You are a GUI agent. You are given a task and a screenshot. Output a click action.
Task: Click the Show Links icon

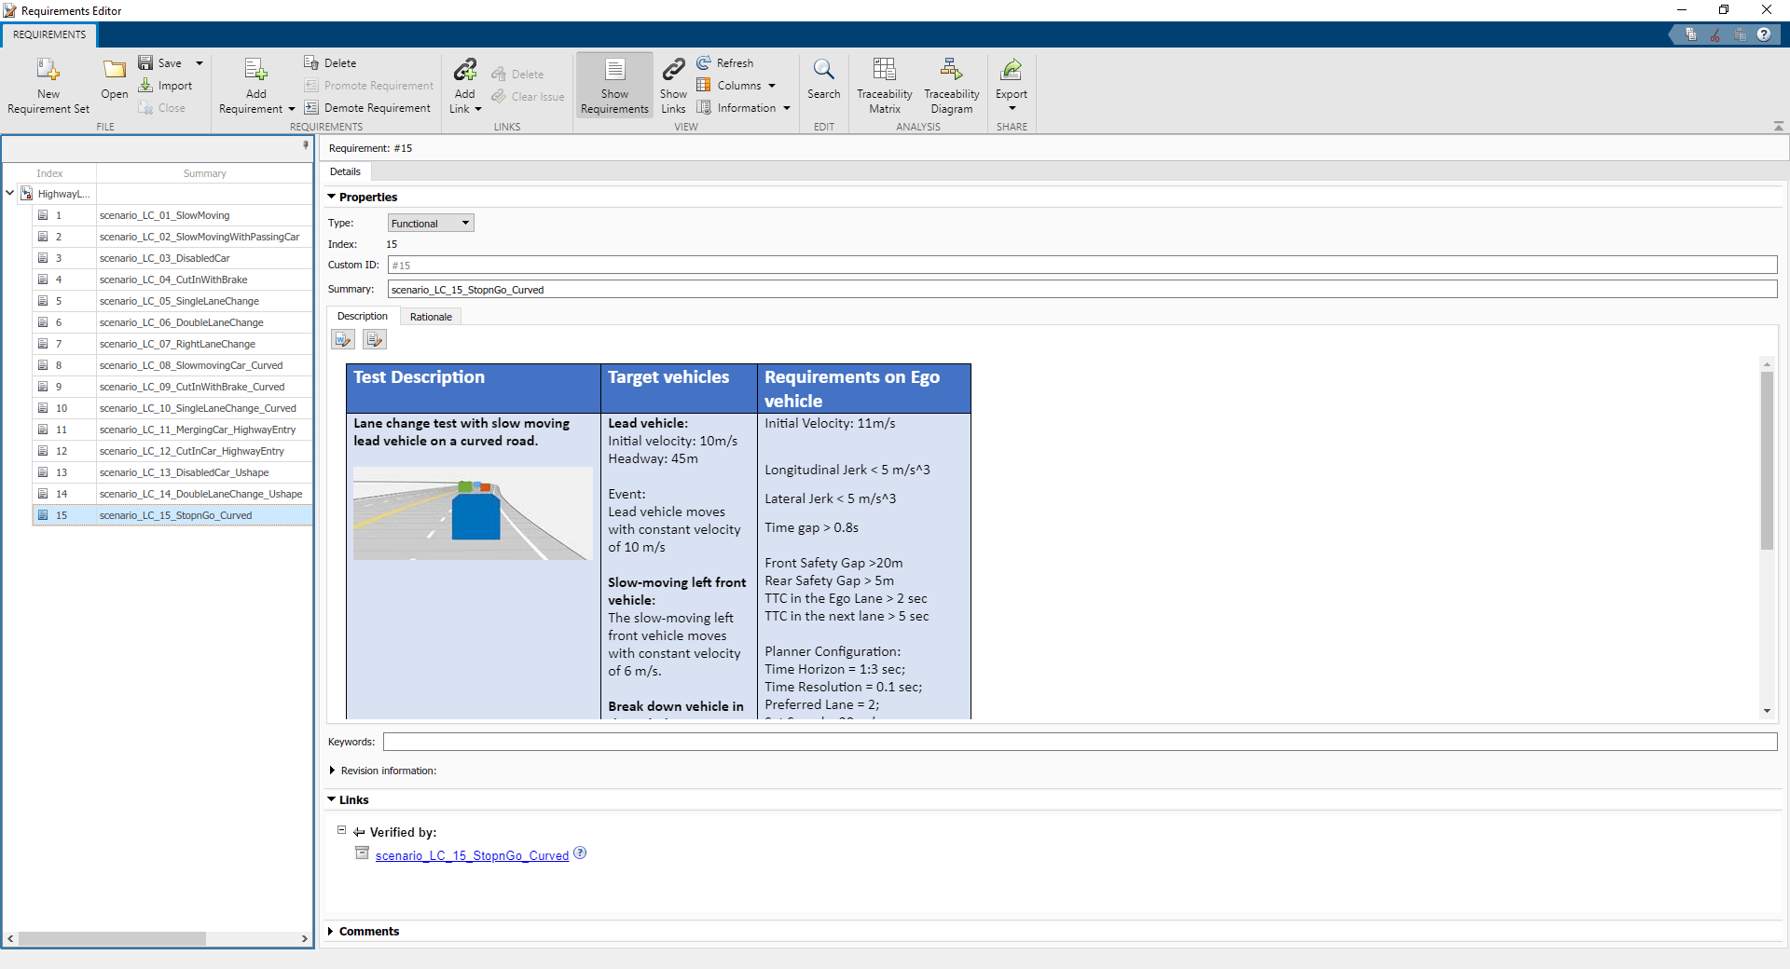point(673,70)
